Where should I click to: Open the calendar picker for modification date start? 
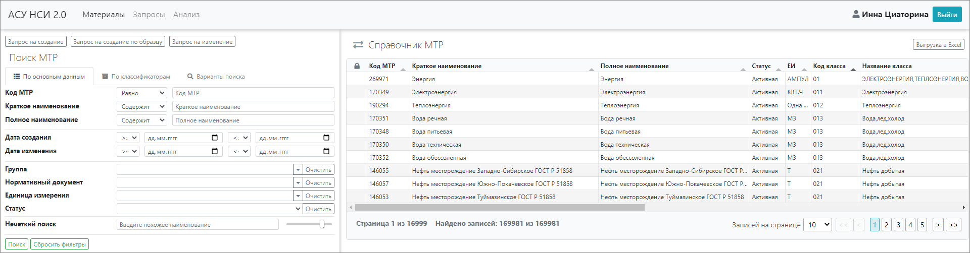tap(215, 151)
